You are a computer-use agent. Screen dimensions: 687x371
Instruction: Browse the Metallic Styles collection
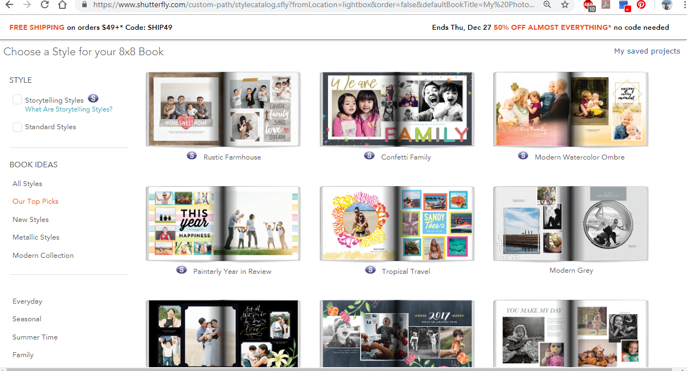click(x=35, y=237)
